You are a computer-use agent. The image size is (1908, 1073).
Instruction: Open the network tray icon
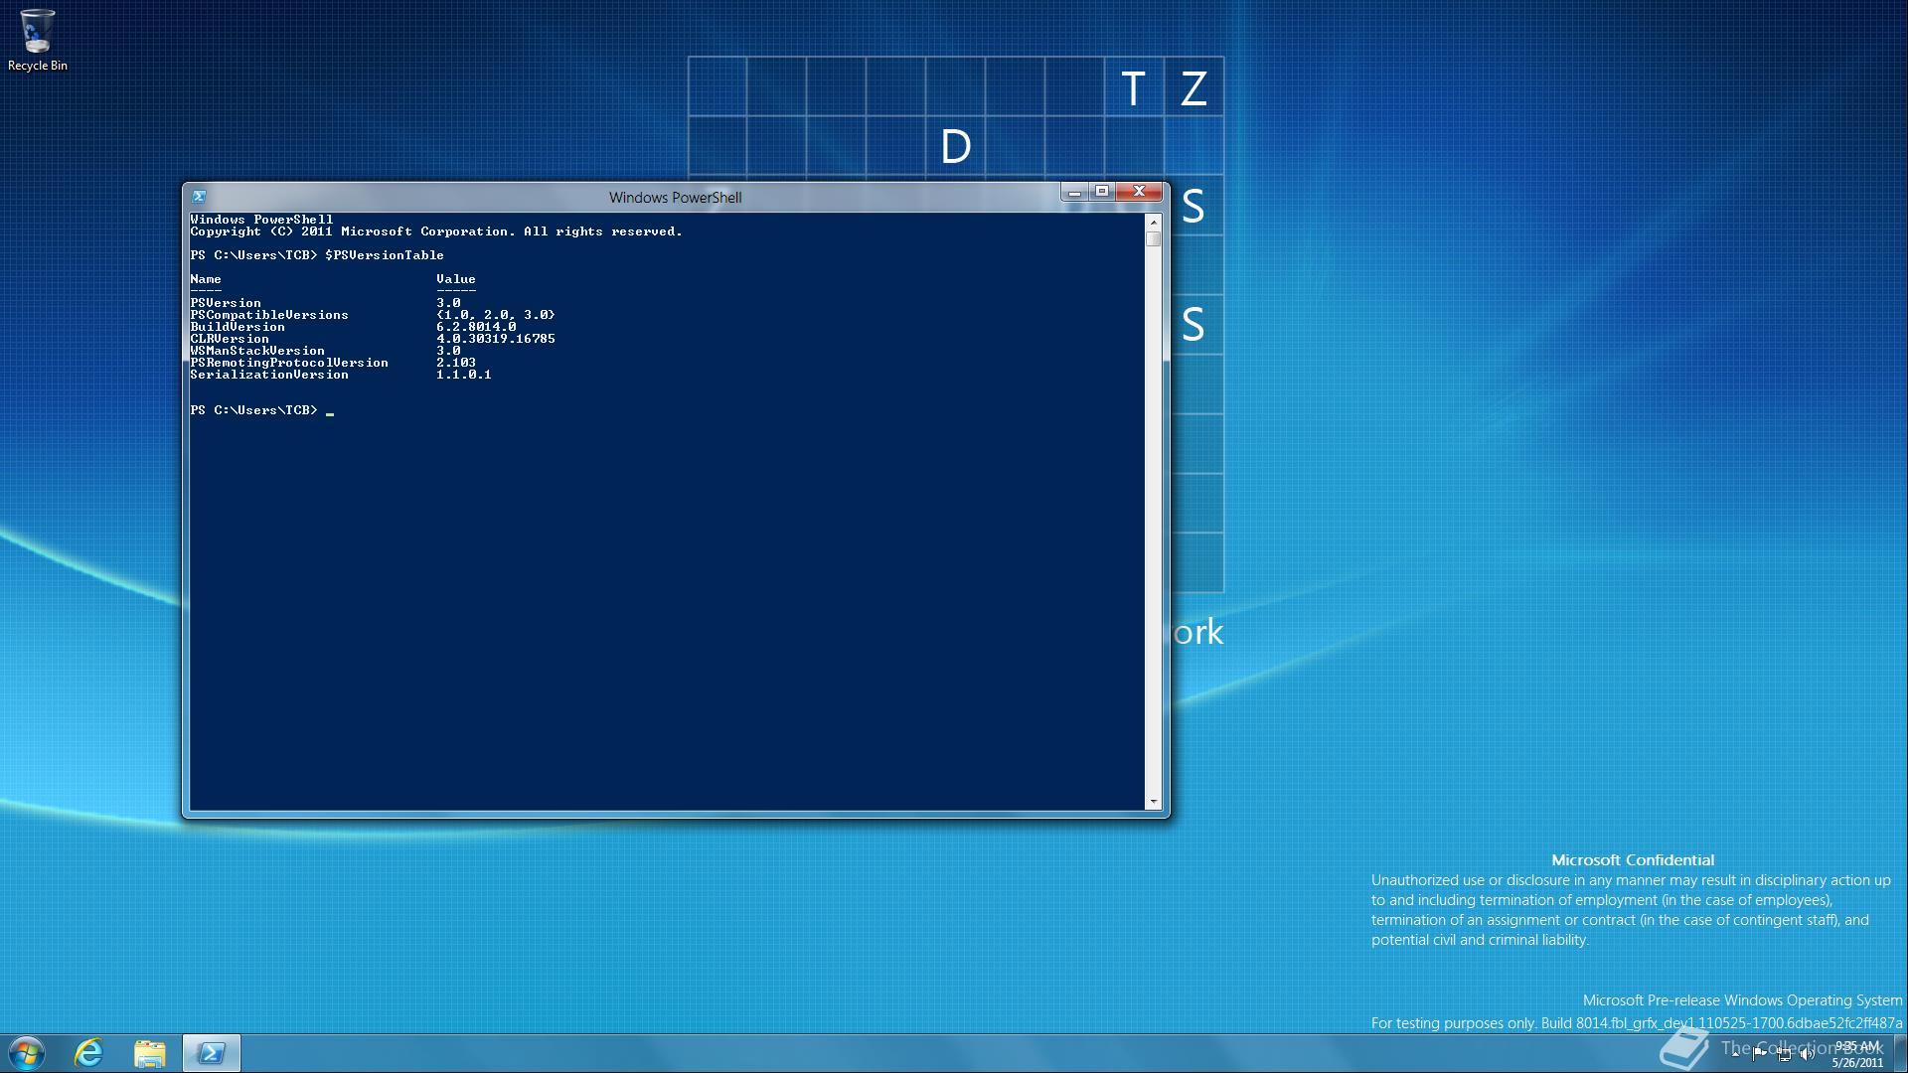pyautogui.click(x=1784, y=1054)
